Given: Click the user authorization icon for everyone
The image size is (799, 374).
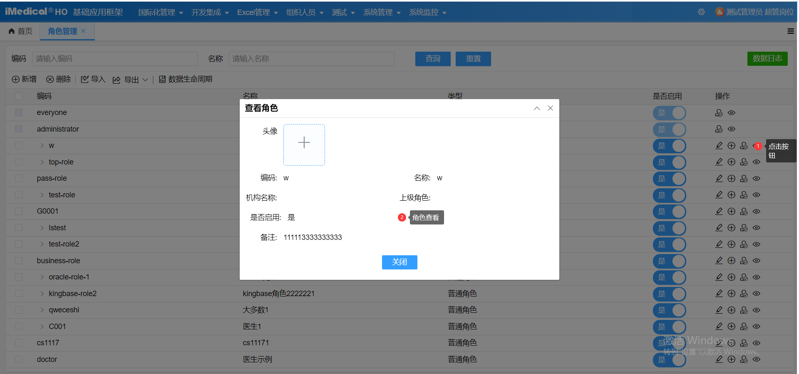Looking at the screenshot, I should click(x=719, y=112).
